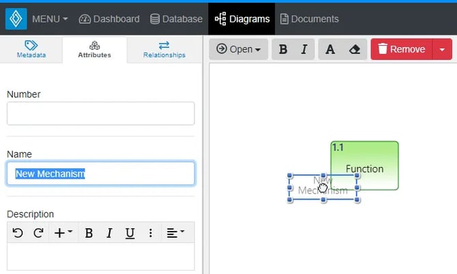
Task: Redo in the Description editor
Action: (38, 233)
